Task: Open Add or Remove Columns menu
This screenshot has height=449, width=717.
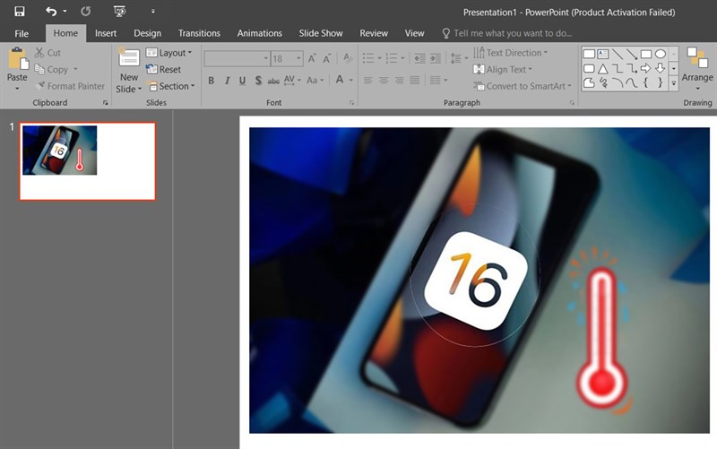Action: pyautogui.click(x=438, y=81)
